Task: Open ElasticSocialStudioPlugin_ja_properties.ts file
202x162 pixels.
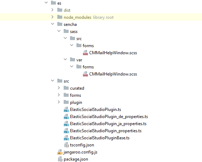Action: coord(108,124)
